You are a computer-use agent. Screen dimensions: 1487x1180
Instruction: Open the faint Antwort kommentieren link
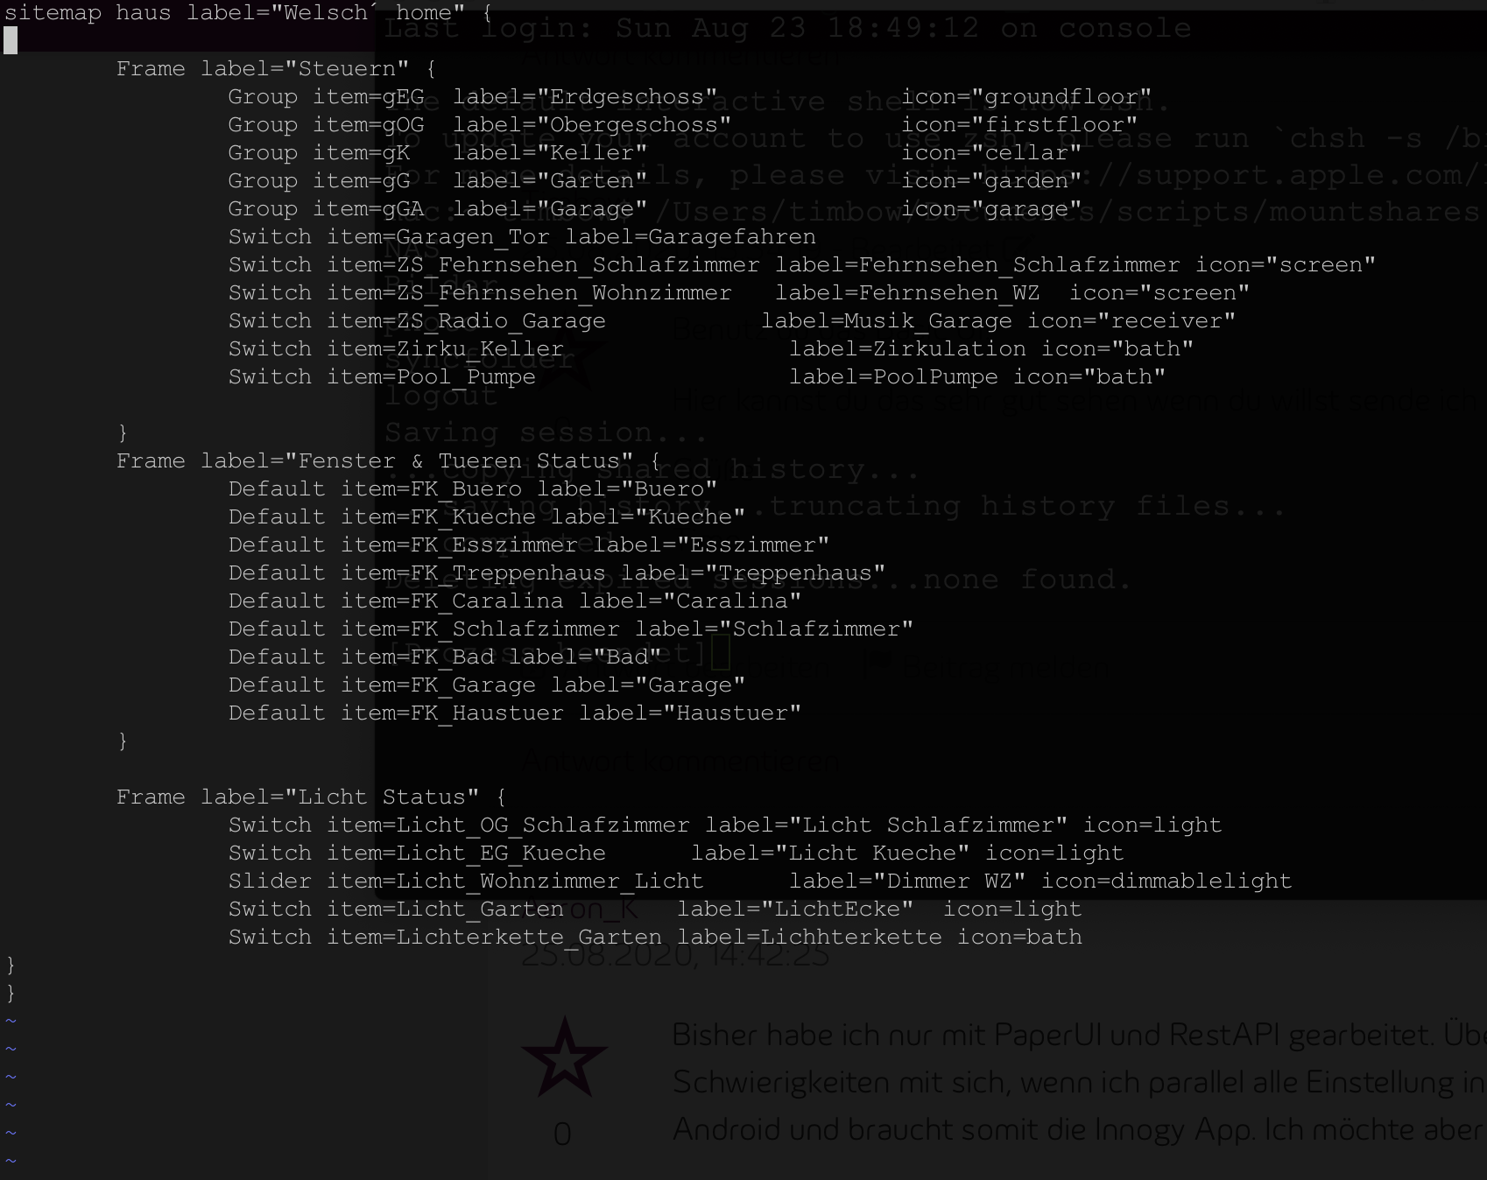pos(680,761)
